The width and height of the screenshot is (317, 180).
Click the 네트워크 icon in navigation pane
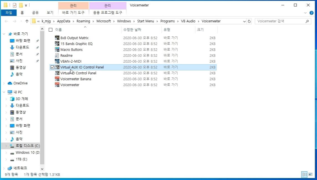10,168
